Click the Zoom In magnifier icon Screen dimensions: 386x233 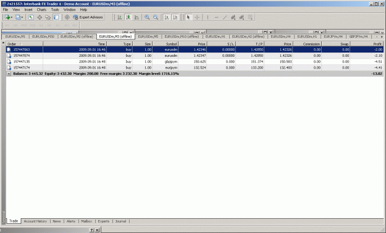pyautogui.click(x=147, y=17)
